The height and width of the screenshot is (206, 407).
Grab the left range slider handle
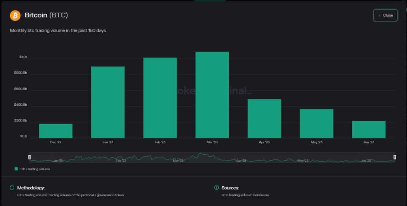coord(29,157)
